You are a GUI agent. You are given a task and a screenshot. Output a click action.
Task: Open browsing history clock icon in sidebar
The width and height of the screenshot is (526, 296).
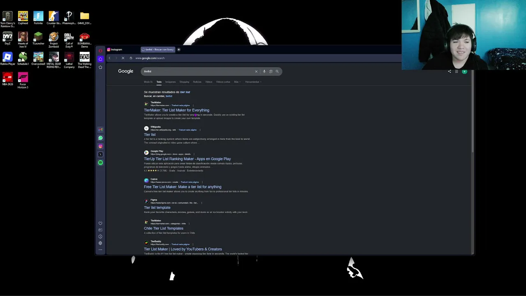coord(100,237)
